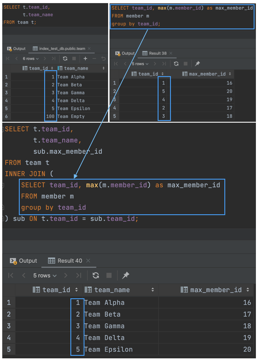This screenshot has height=362, width=259.
Task: Go to previous page in team table toolbar
Action: tap(16, 59)
